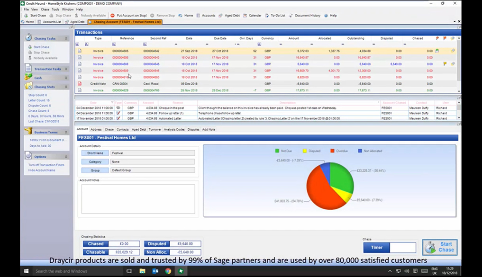Click invoice document icon for 0000004605 row
This screenshot has width=482, height=277.
pos(80,51)
